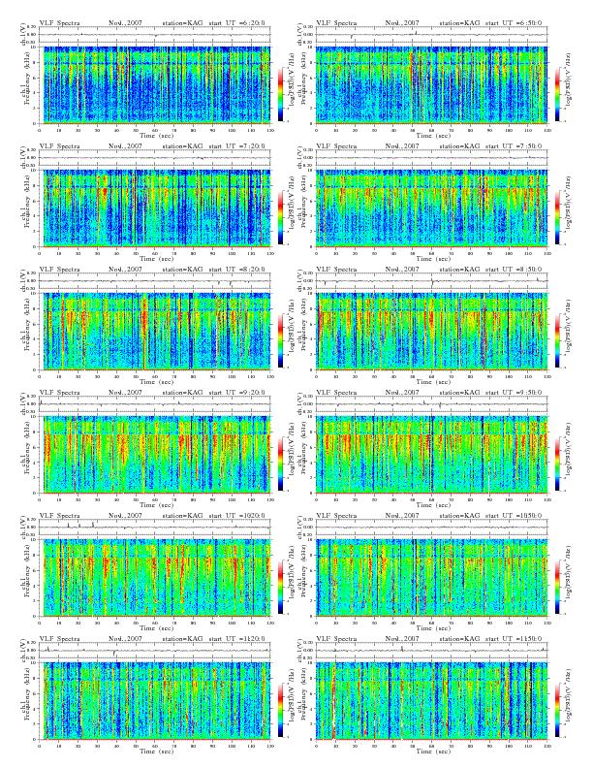Click the spectrogram for start UT 7:50:0
This screenshot has height=768, width=593.
(432, 208)
